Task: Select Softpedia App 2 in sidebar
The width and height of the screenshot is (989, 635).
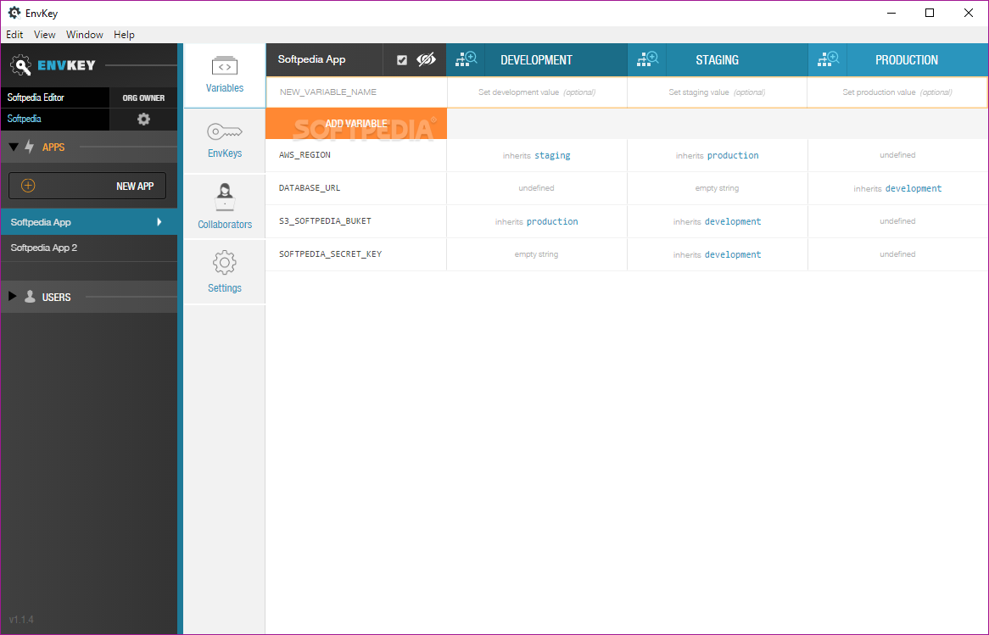Action: pos(88,248)
